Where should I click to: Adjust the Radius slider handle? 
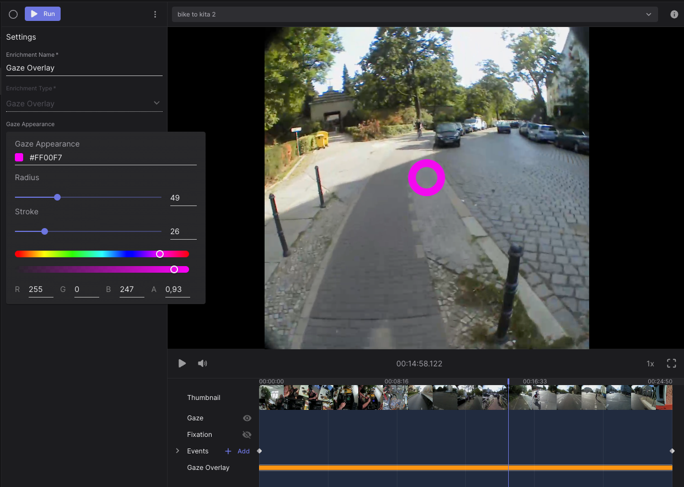57,197
